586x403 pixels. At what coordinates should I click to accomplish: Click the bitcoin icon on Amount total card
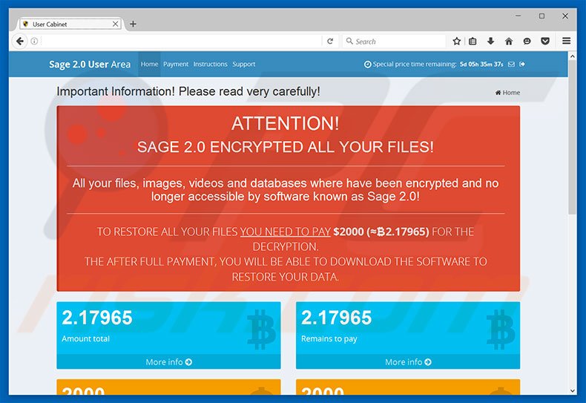(x=261, y=330)
